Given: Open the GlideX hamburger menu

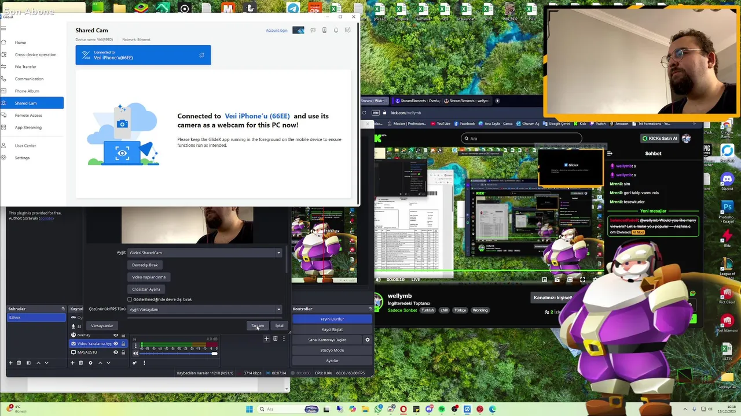Looking at the screenshot, I should click(x=3, y=28).
